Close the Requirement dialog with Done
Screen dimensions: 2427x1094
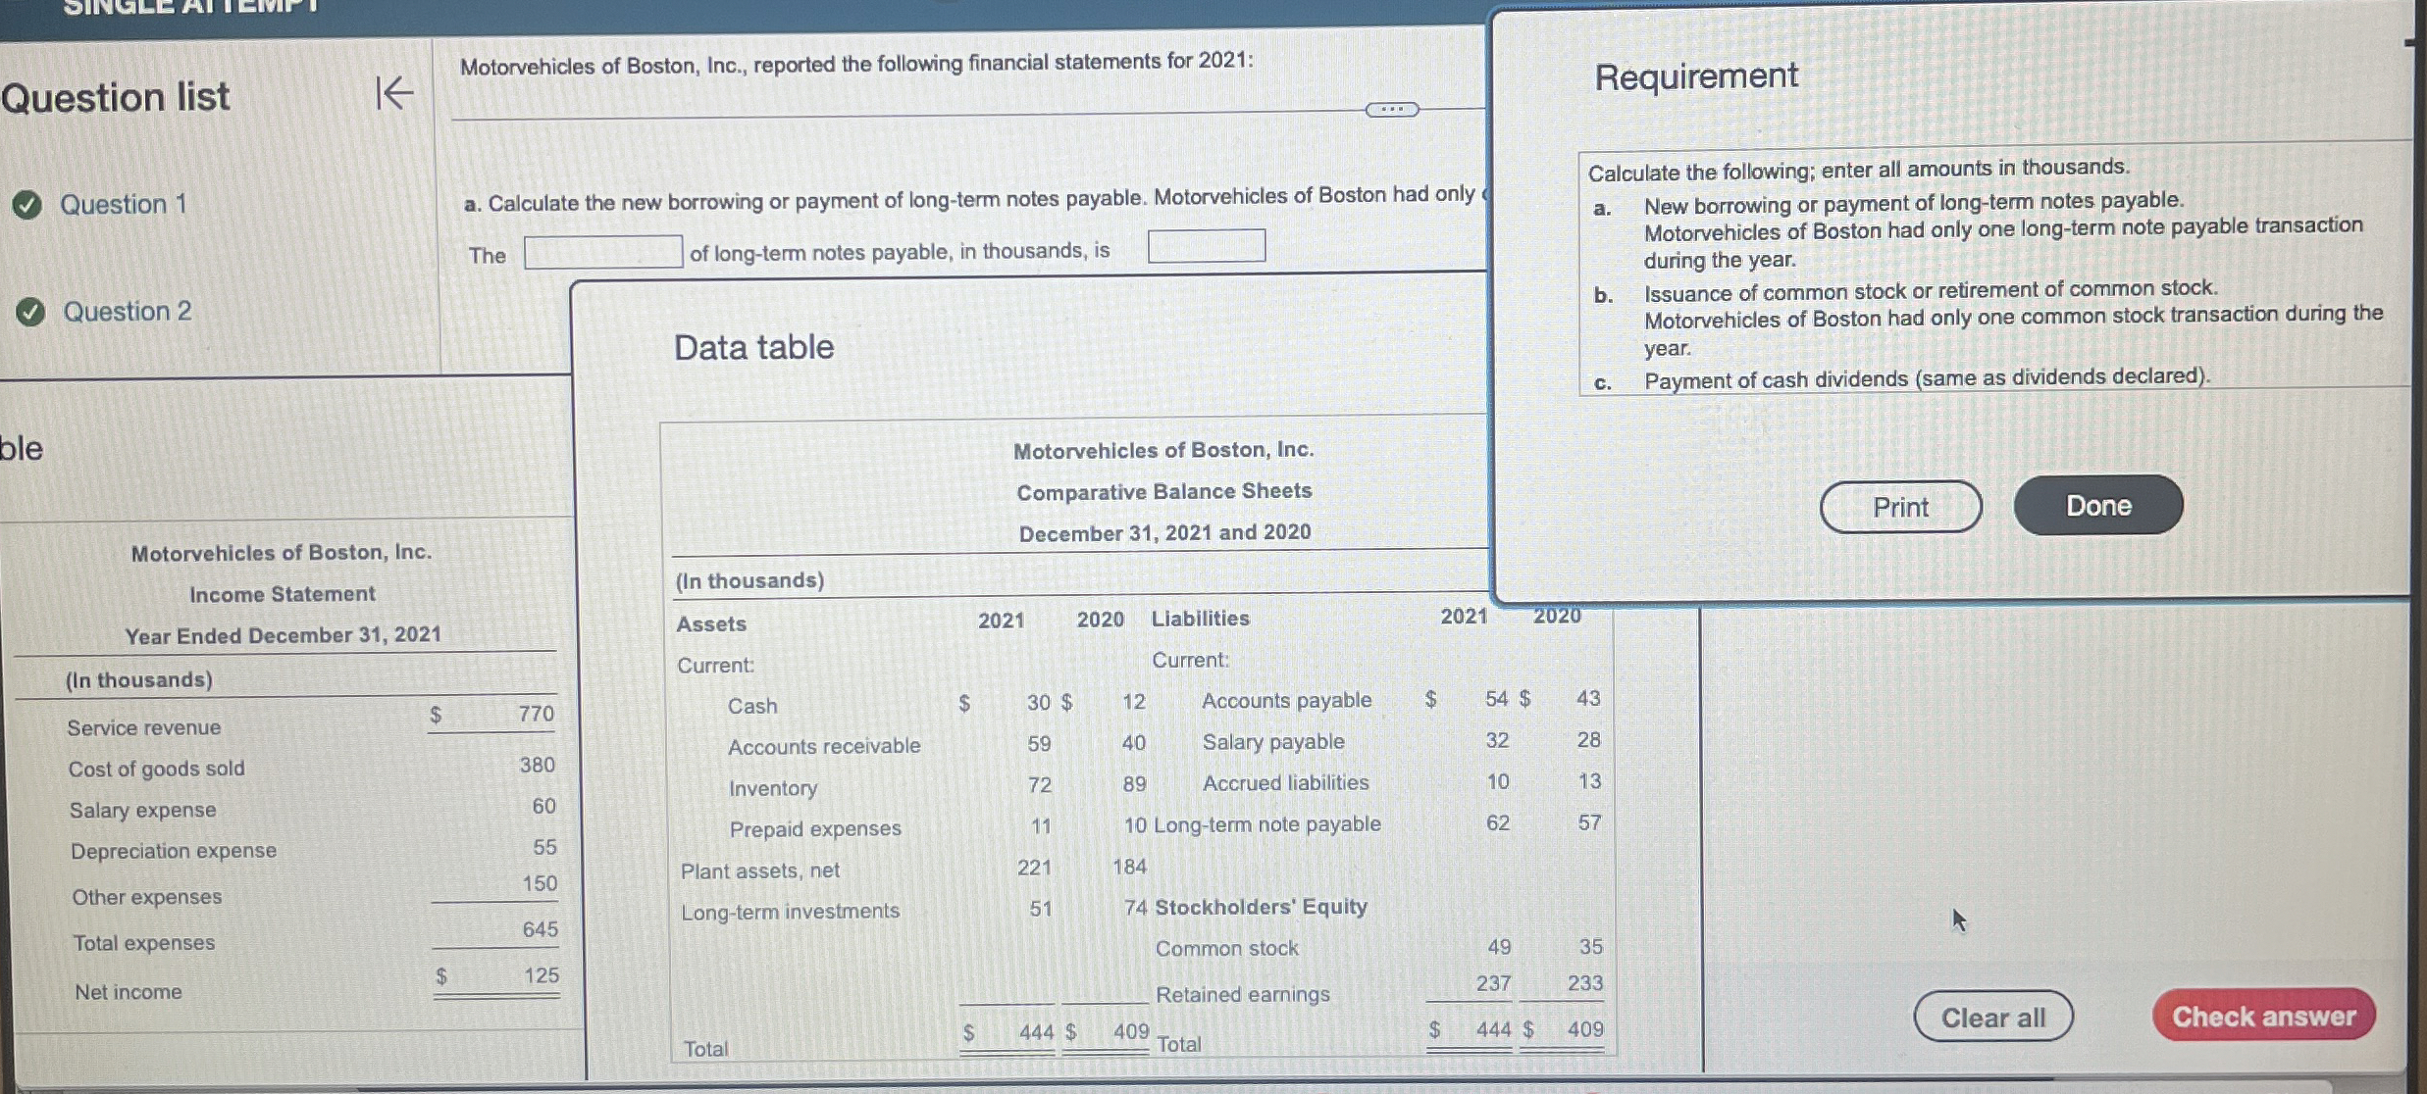click(x=2097, y=506)
